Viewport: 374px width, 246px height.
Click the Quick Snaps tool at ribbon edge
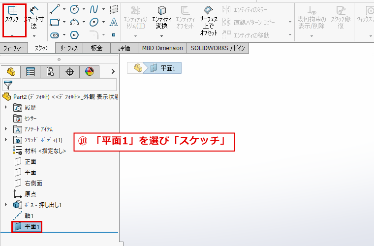click(x=366, y=15)
